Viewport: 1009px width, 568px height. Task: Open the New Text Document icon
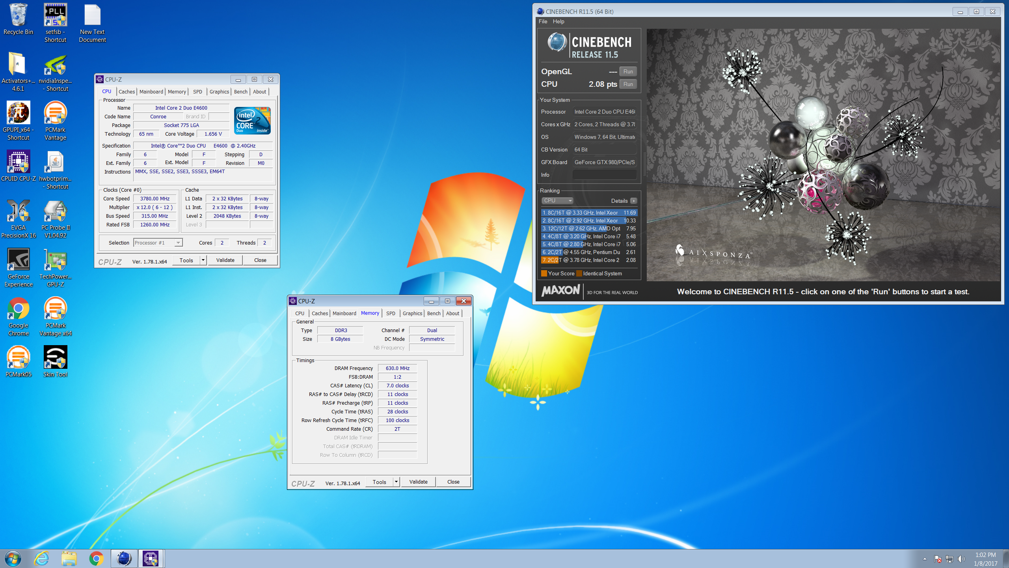tap(92, 23)
